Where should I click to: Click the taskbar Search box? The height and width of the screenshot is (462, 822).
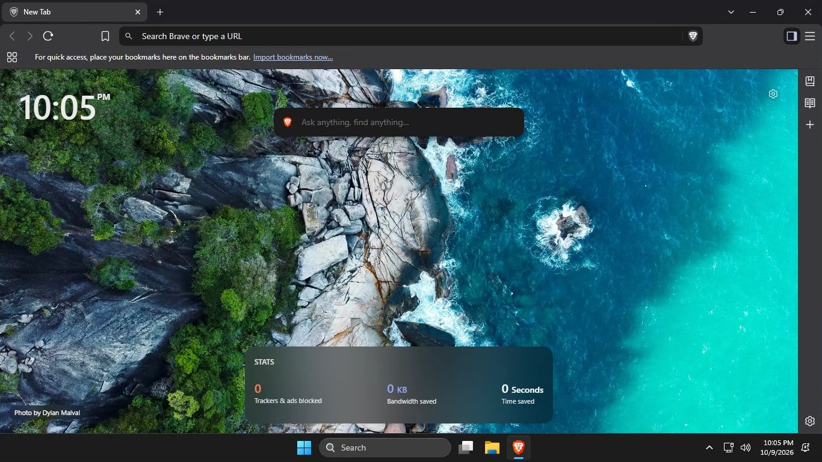[385, 448]
